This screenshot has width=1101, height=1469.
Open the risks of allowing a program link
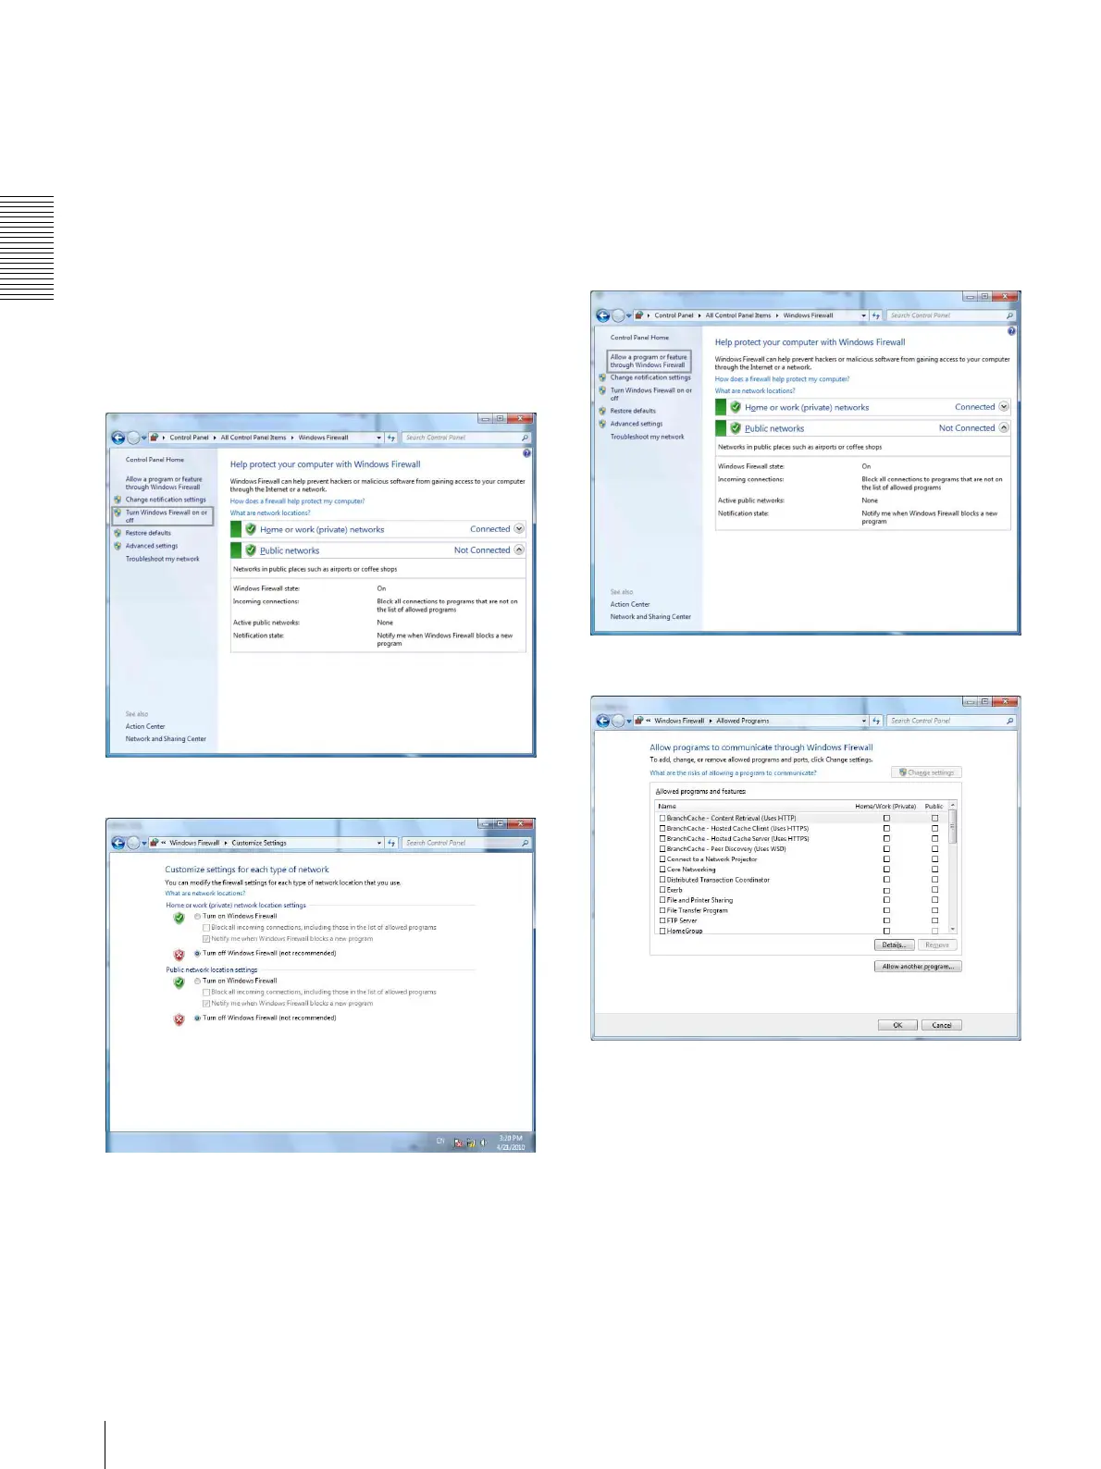coord(733,772)
